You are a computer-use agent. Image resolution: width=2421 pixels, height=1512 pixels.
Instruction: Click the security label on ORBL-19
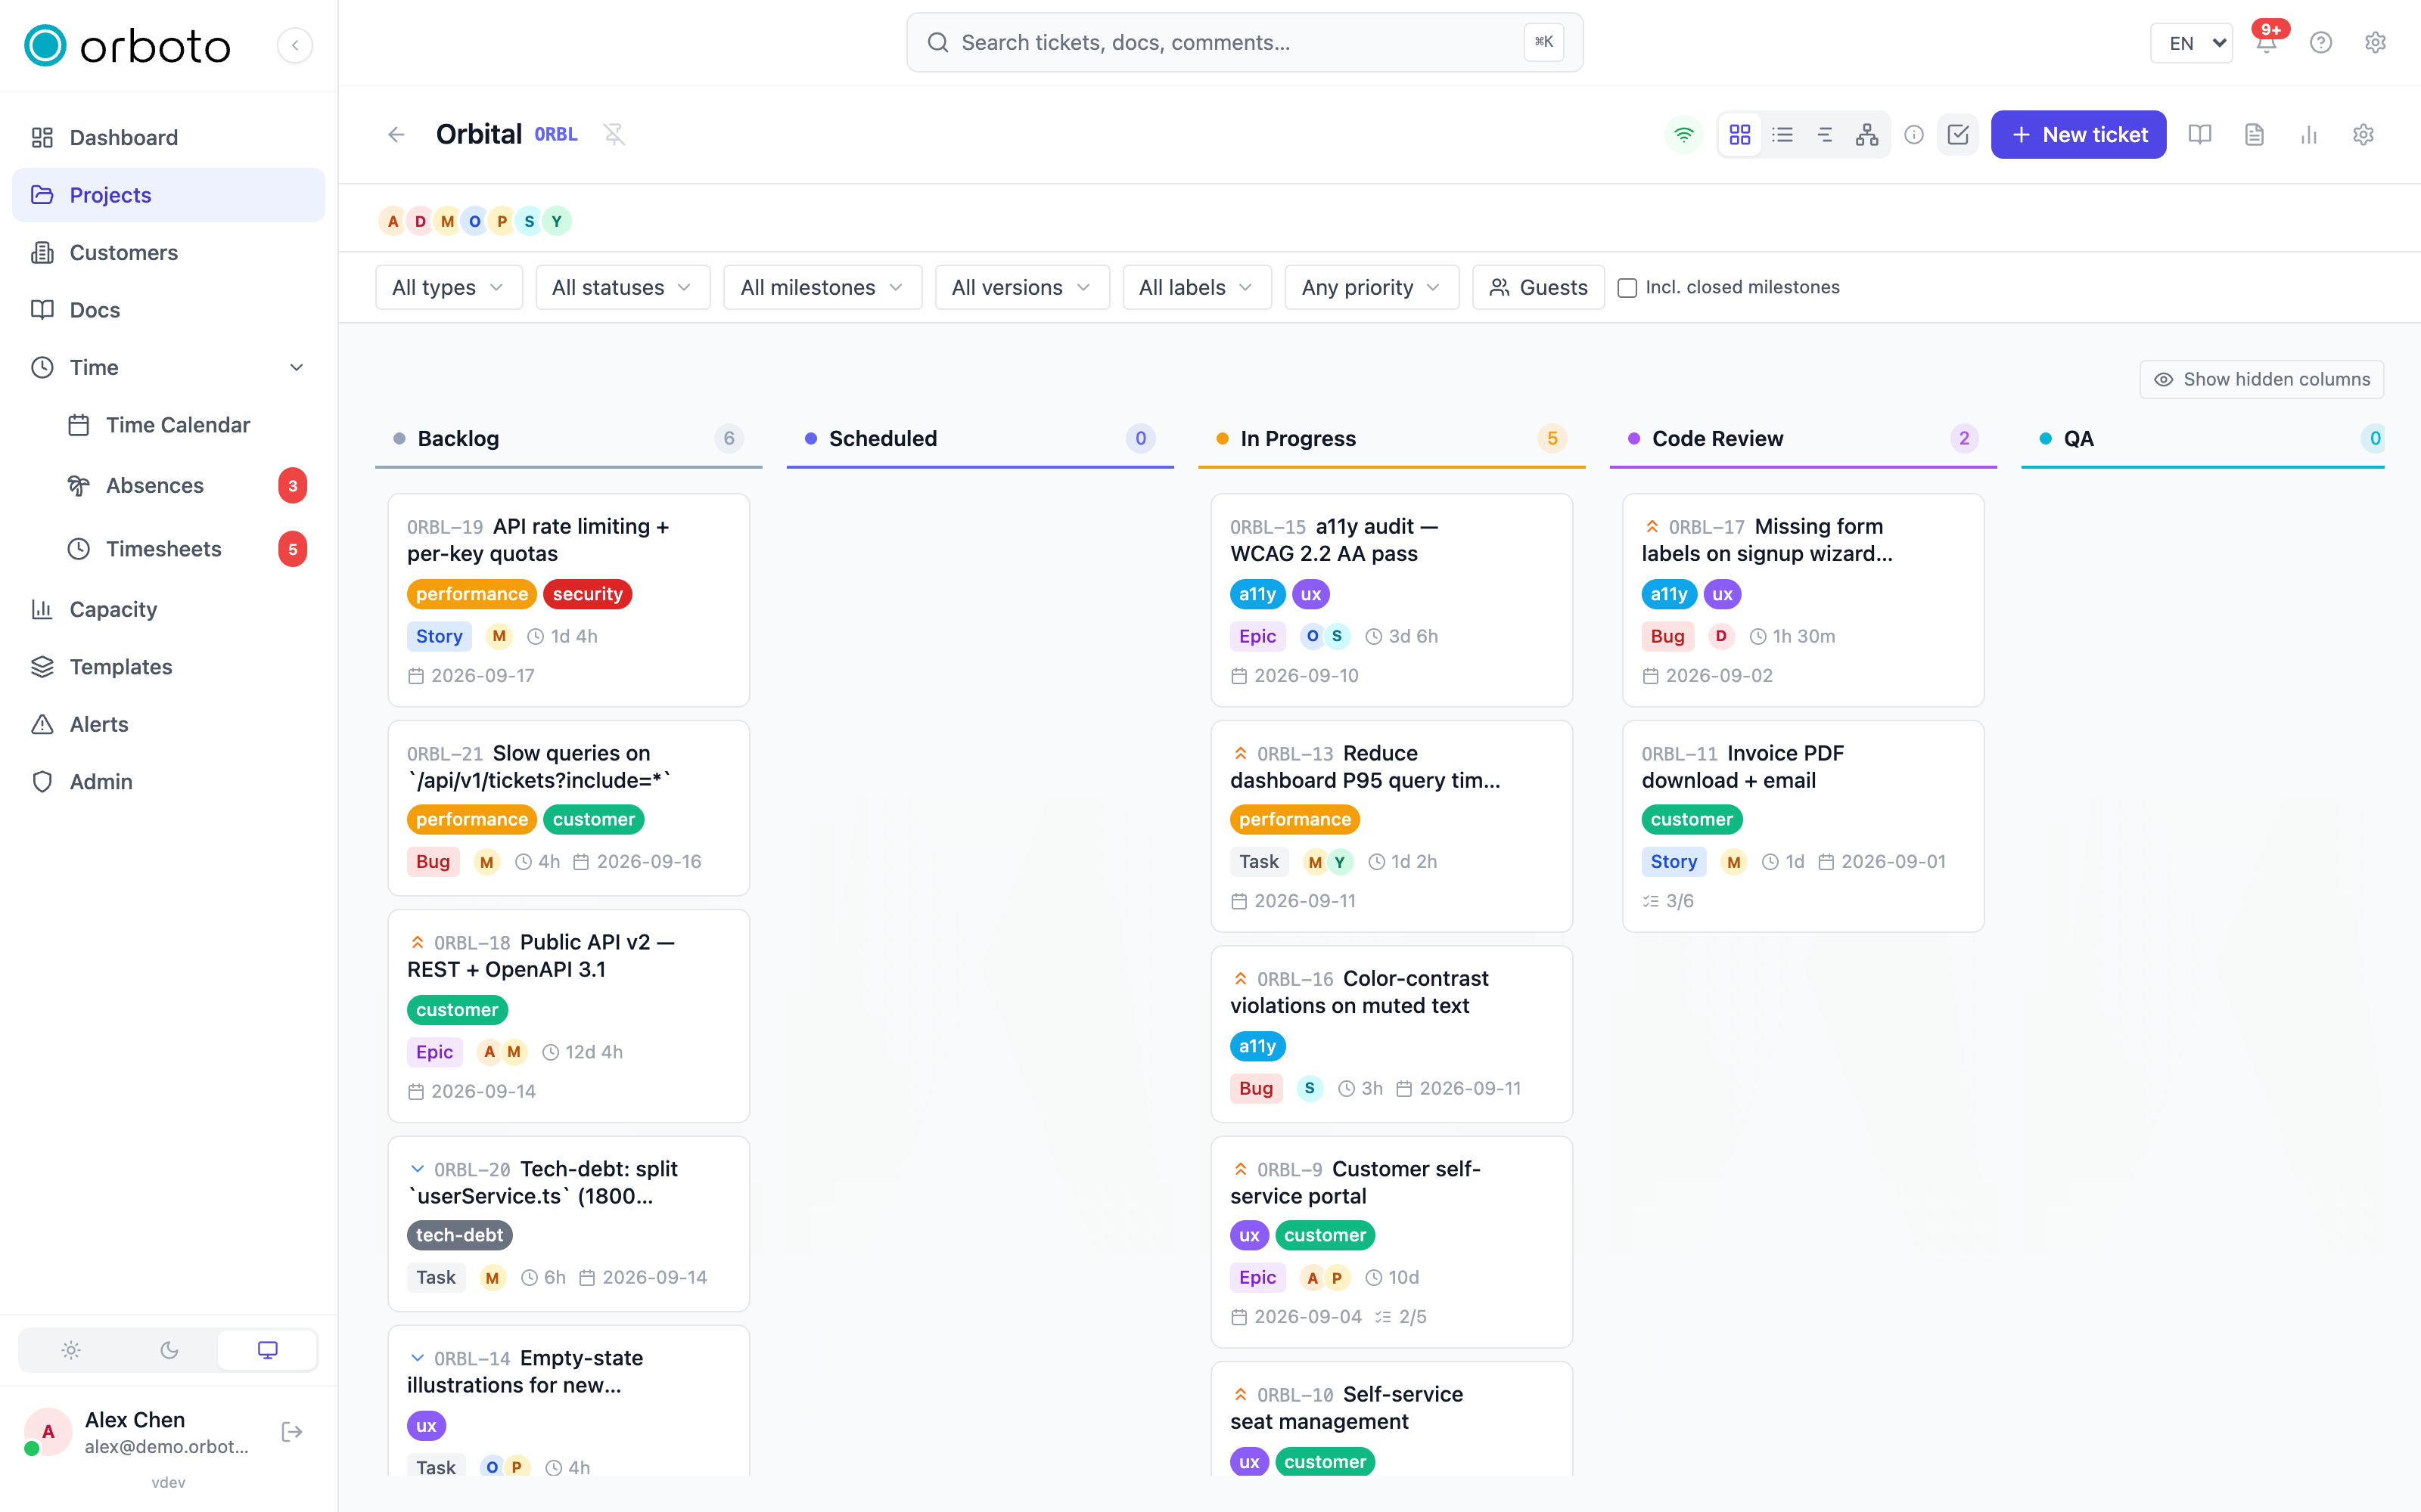coord(587,594)
